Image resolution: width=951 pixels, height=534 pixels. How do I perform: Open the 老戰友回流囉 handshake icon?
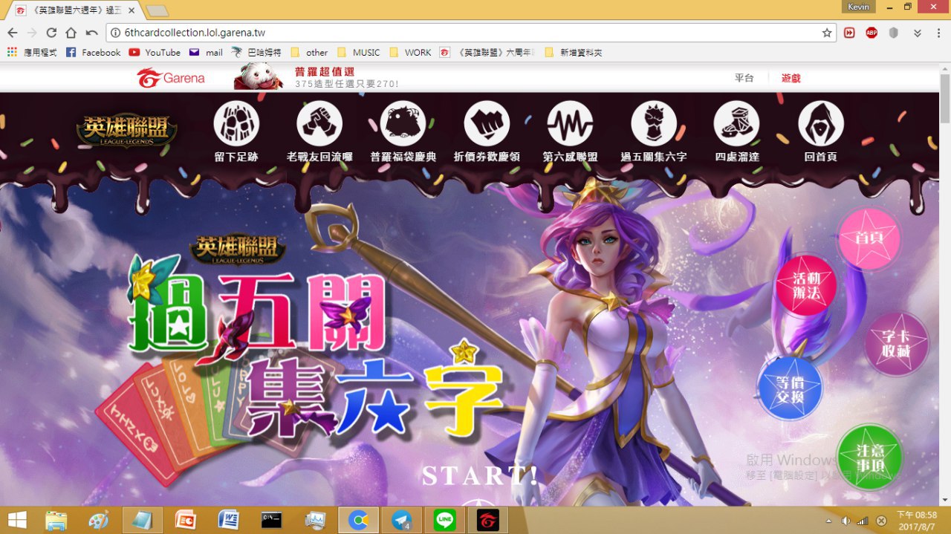319,123
